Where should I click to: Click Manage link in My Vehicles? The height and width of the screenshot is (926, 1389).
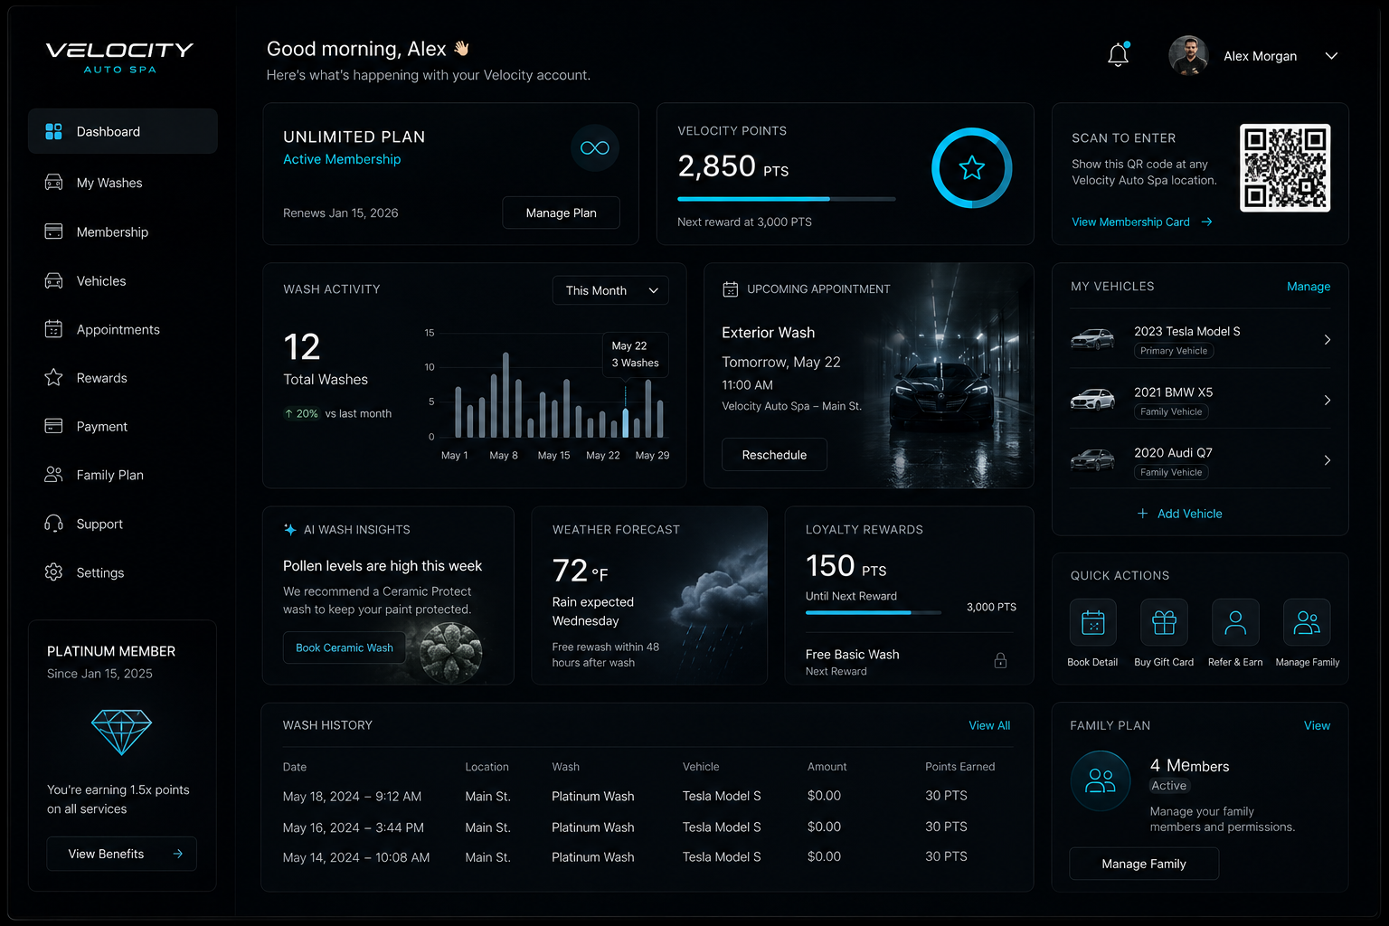pos(1309,287)
